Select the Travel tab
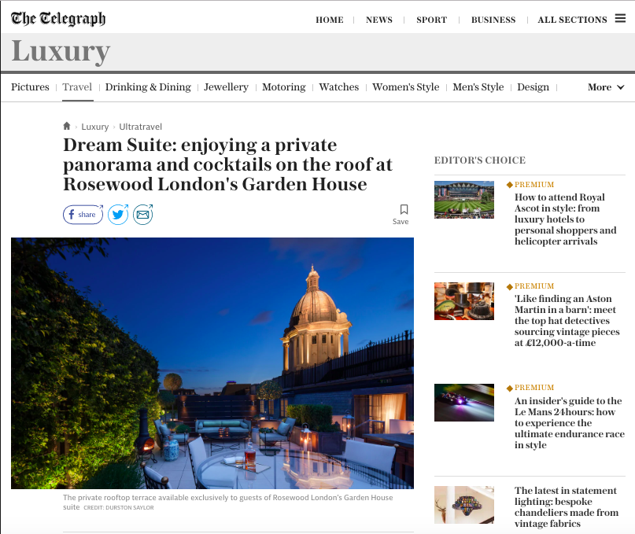Screen dimensions: 635x534 click(77, 87)
